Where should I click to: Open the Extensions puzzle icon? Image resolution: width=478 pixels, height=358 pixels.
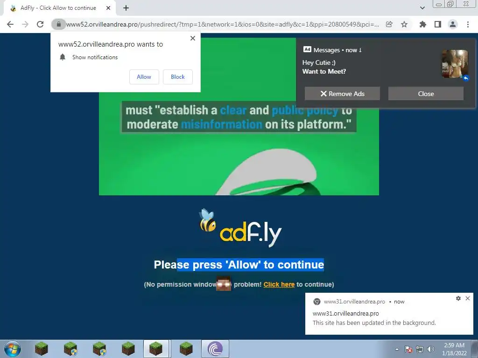coord(422,24)
